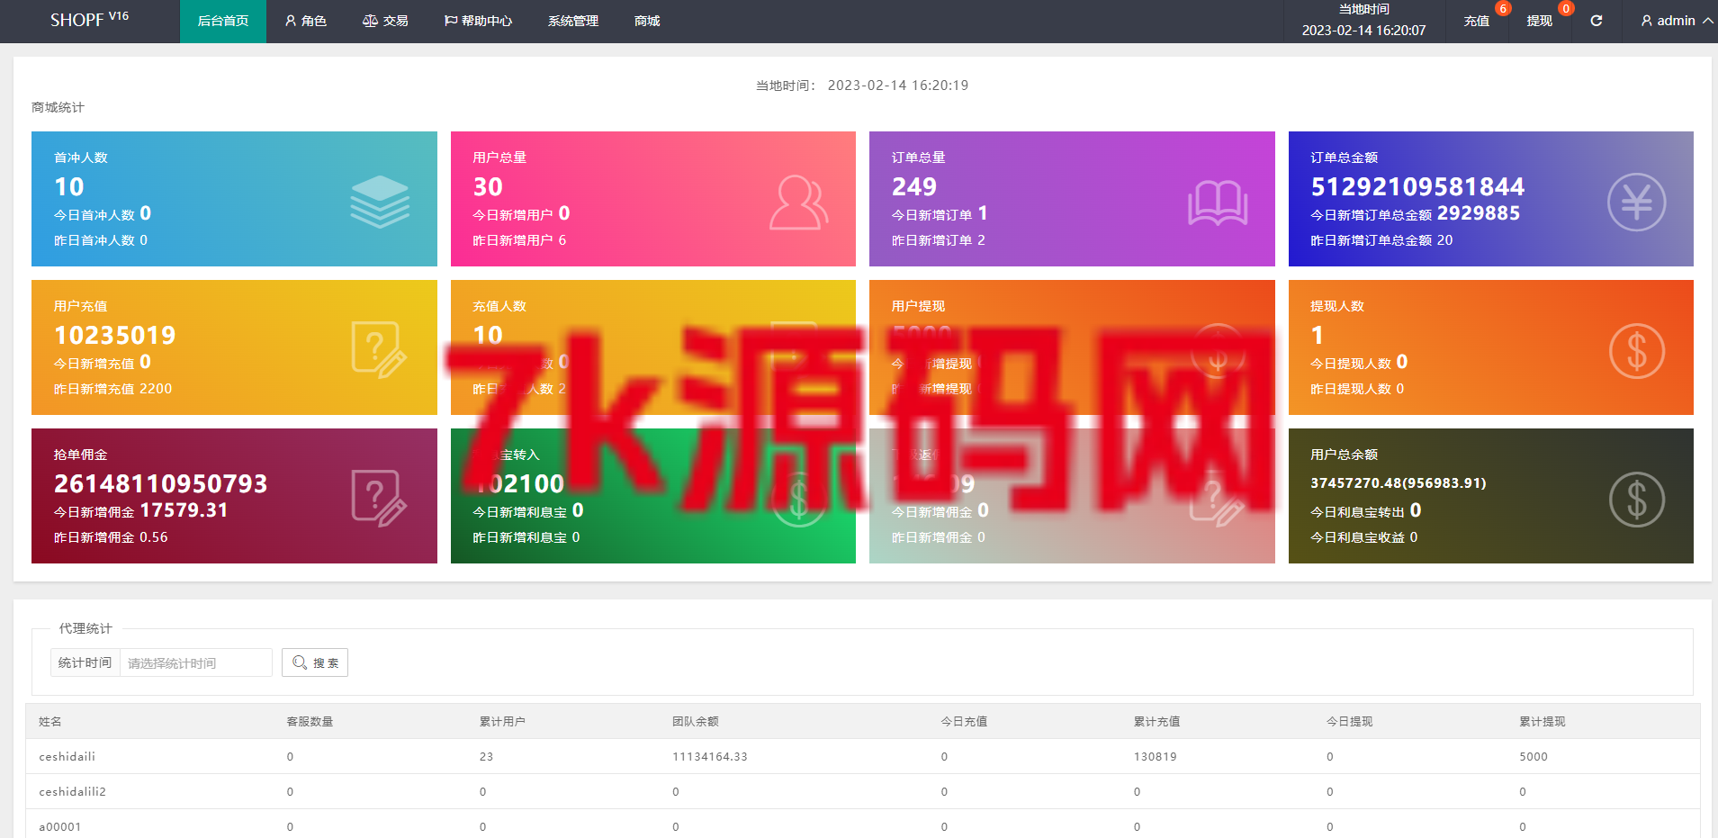Click the 代理统计 section title
The height and width of the screenshot is (838, 1718).
coord(85,628)
